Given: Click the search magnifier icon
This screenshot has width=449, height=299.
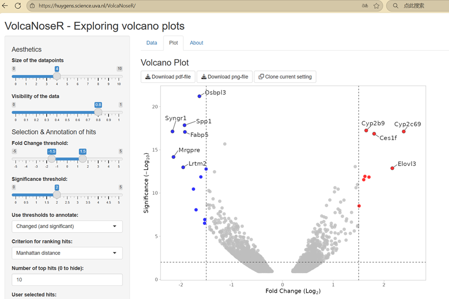Looking at the screenshot, I should (x=396, y=6).
